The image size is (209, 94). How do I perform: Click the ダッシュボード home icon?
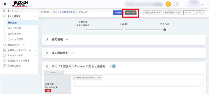[4, 11]
